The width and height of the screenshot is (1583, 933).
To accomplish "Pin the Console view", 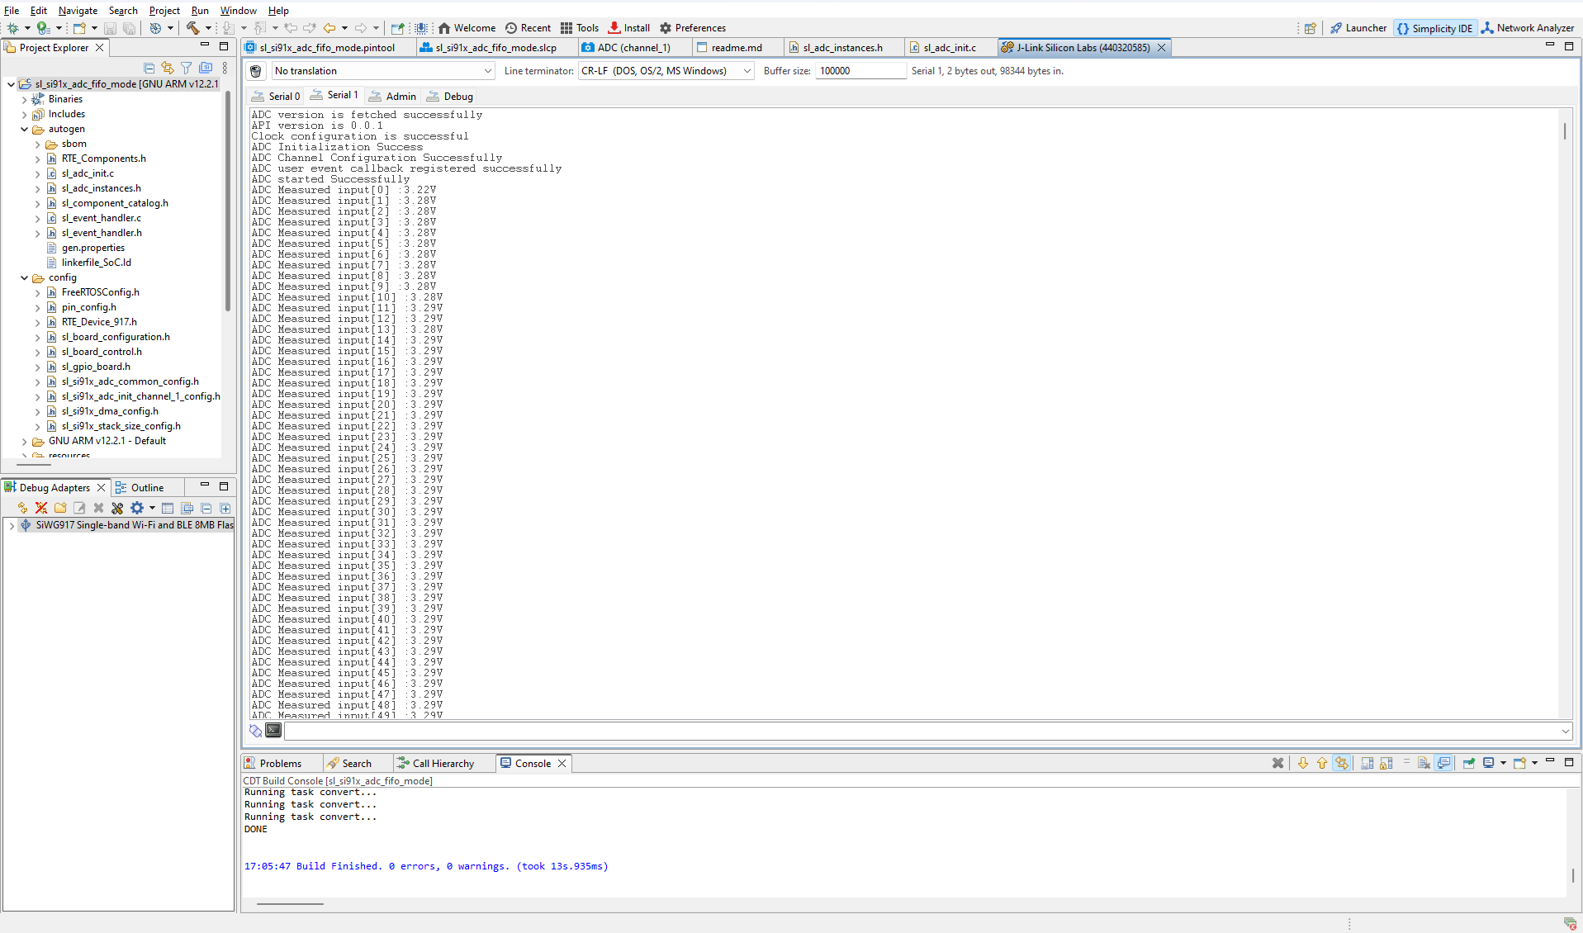I will (x=1469, y=763).
